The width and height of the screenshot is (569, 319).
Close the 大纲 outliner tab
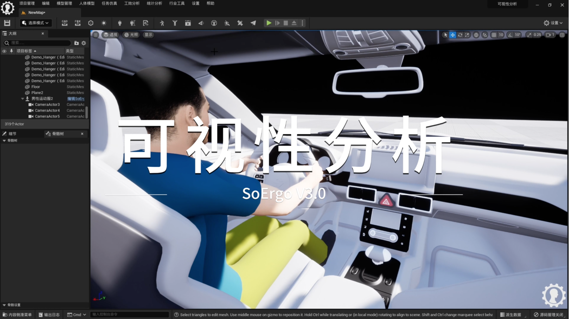pyautogui.click(x=43, y=33)
